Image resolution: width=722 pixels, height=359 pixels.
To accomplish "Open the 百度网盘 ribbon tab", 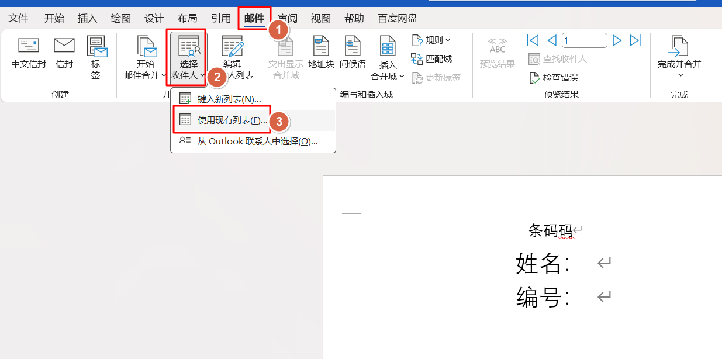I will coord(398,18).
